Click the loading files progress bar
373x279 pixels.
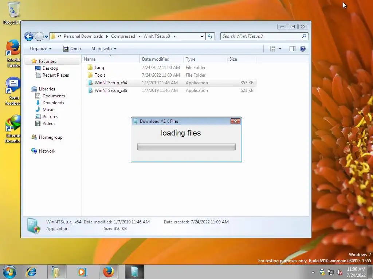coord(186,147)
